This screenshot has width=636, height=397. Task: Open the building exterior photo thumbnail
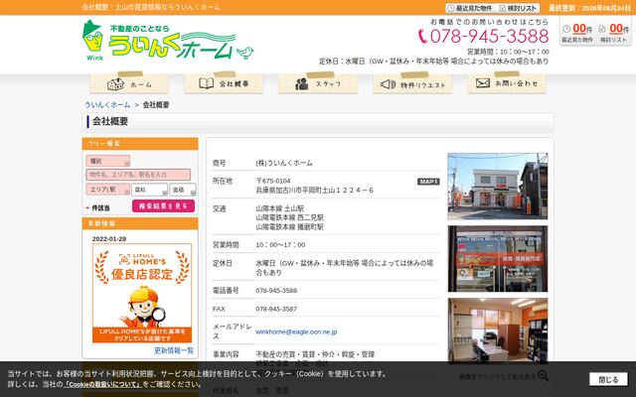[498, 187]
